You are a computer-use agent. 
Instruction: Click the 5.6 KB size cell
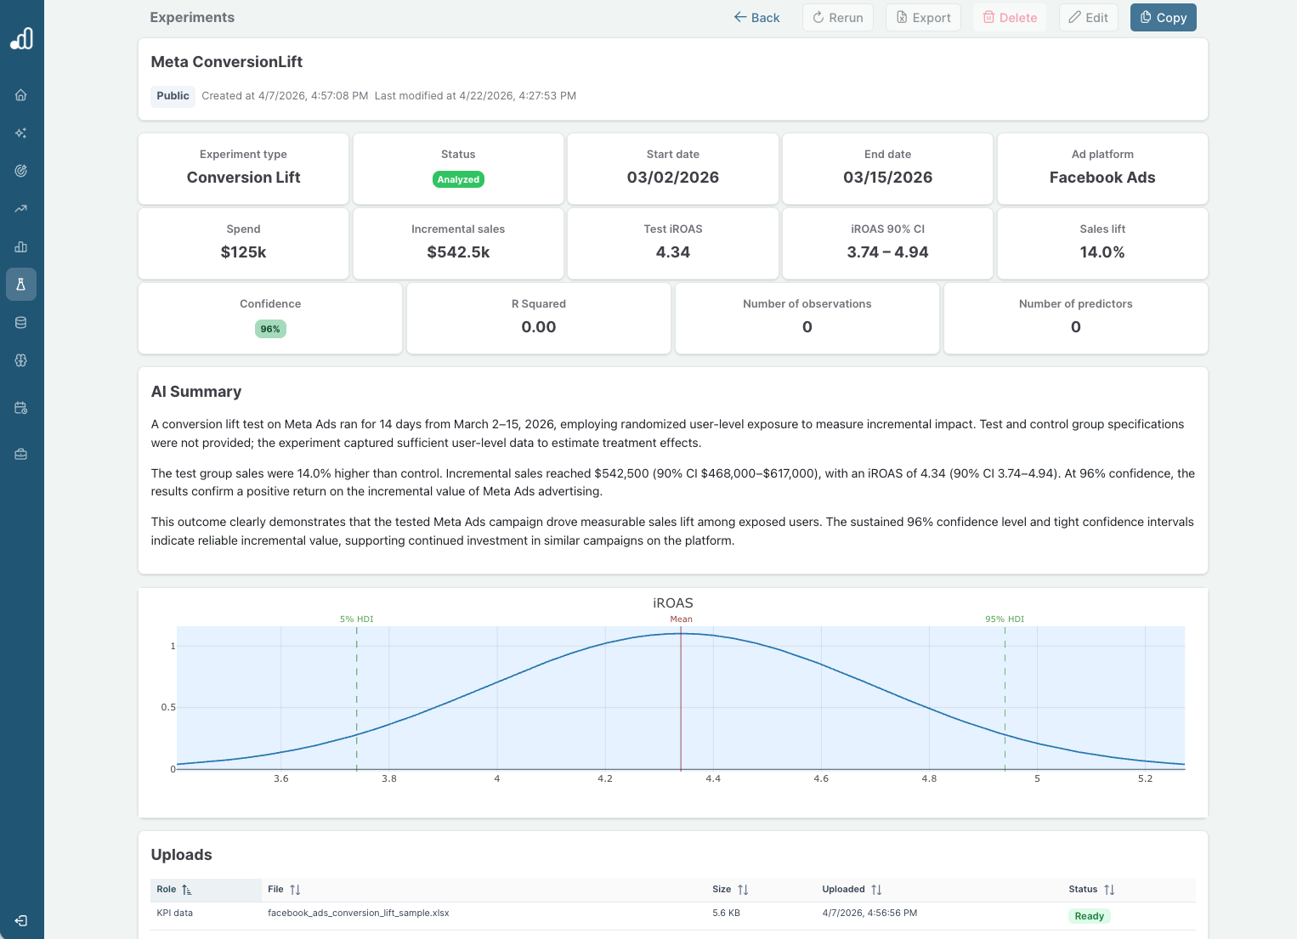(726, 914)
